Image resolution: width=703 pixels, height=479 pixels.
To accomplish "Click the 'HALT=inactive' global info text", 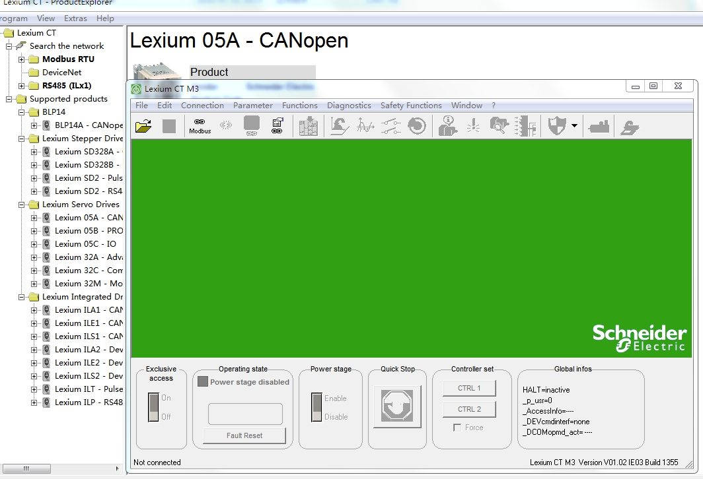I will pyautogui.click(x=546, y=390).
